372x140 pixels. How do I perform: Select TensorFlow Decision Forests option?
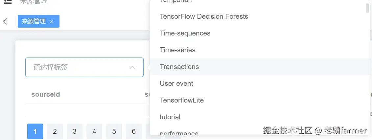click(204, 16)
